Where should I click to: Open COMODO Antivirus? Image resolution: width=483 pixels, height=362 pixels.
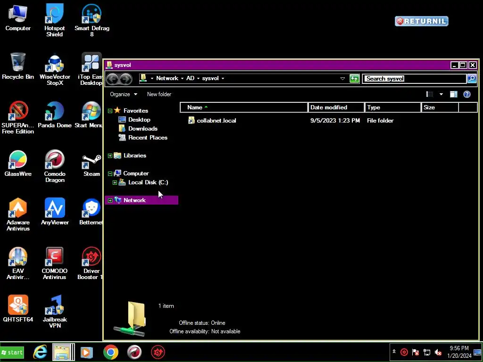click(55, 263)
